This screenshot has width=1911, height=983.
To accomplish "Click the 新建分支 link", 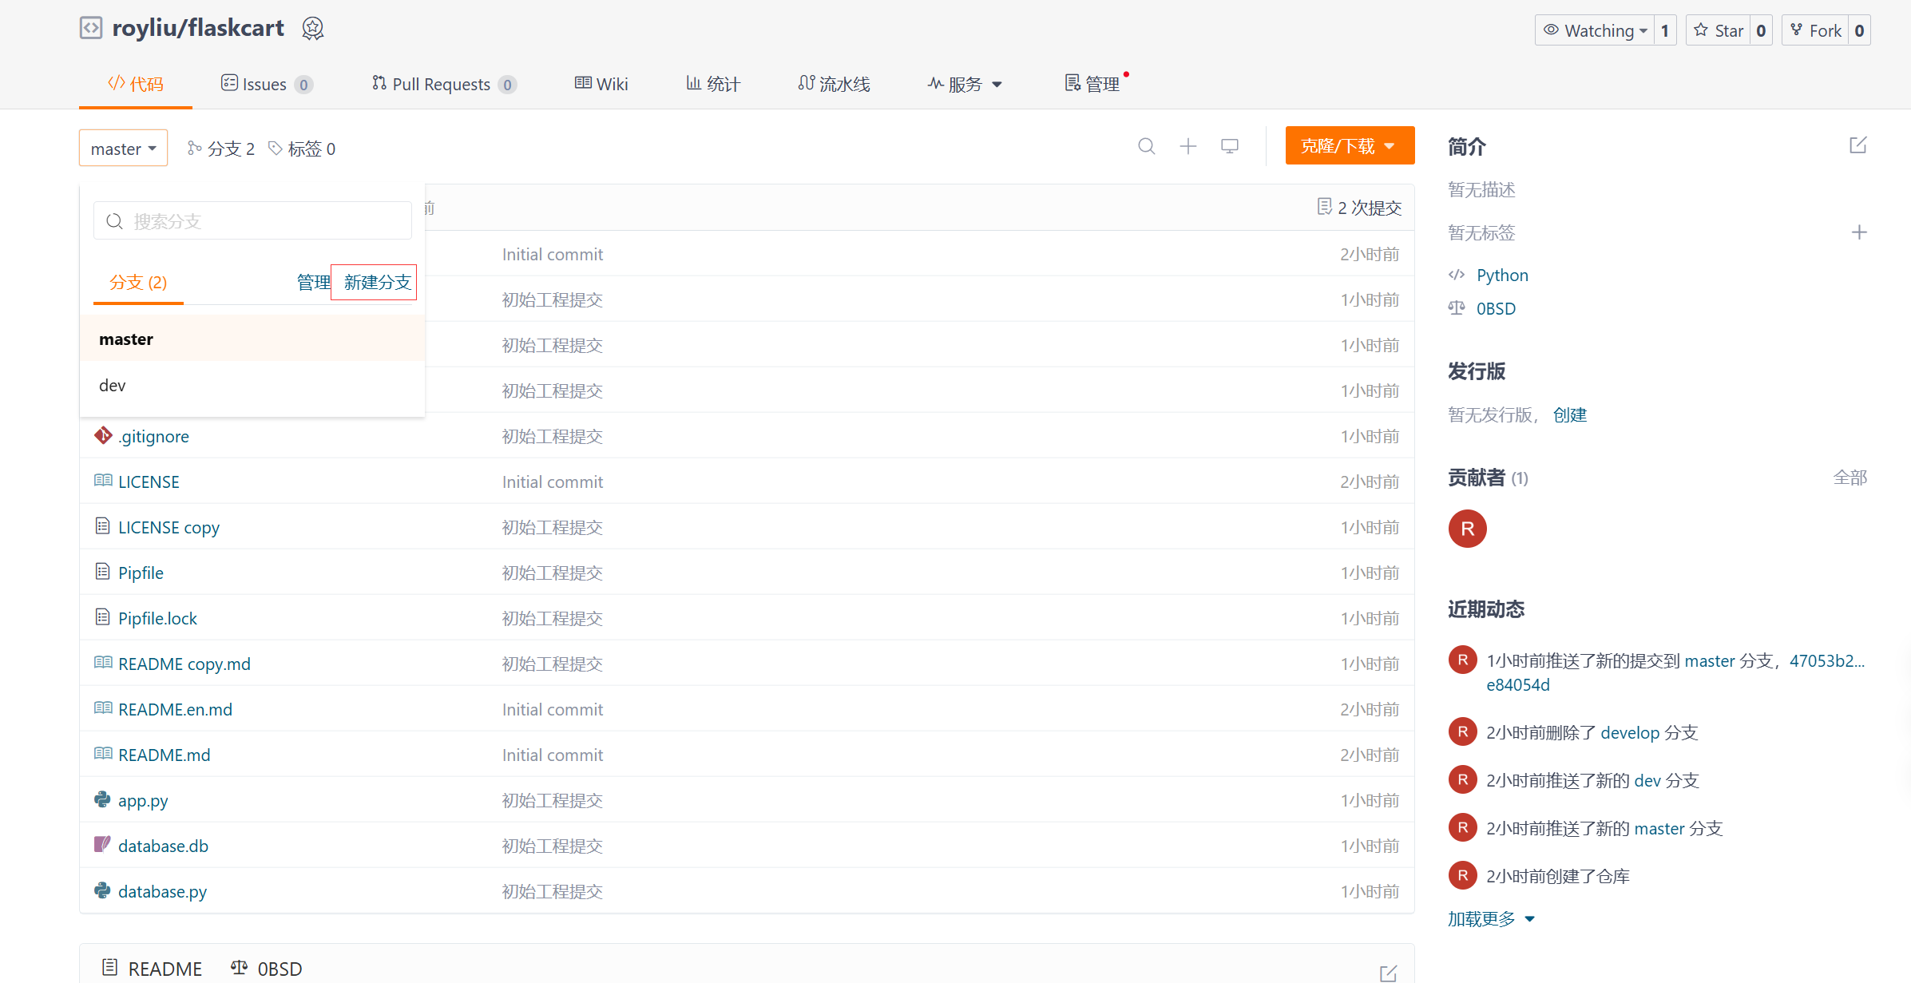I will point(376,283).
